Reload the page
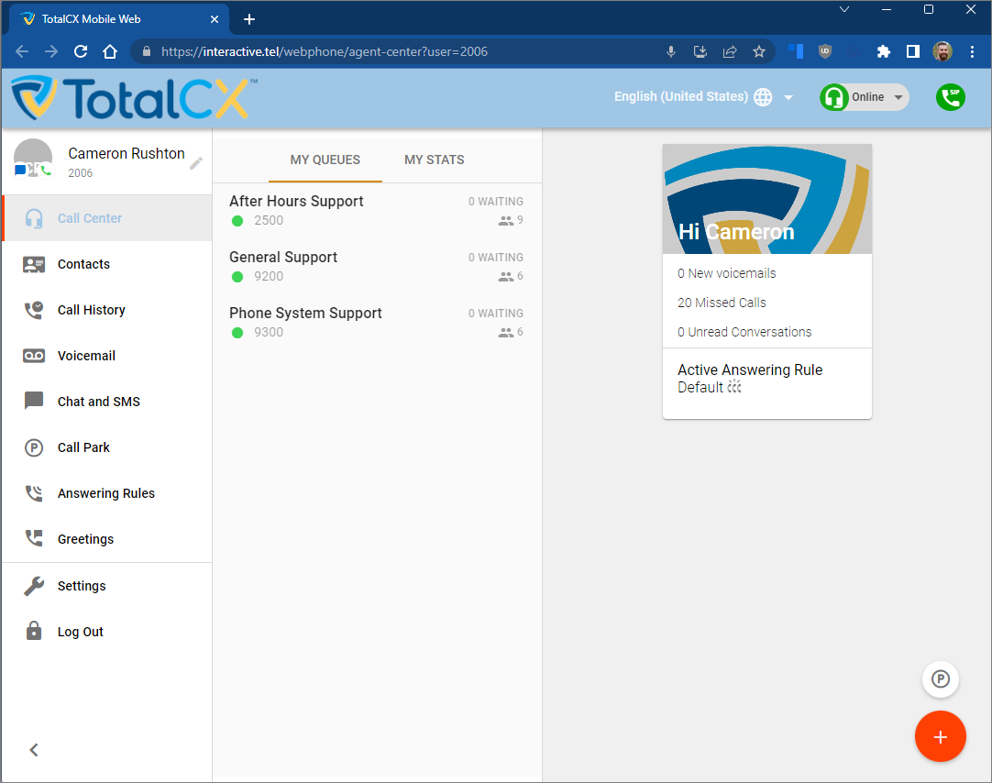 (x=81, y=52)
